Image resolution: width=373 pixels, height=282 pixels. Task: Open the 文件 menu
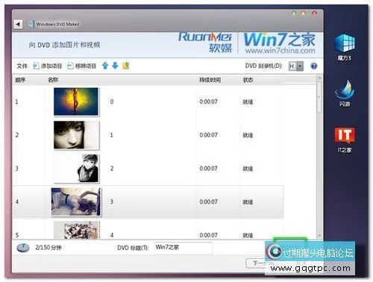22,66
